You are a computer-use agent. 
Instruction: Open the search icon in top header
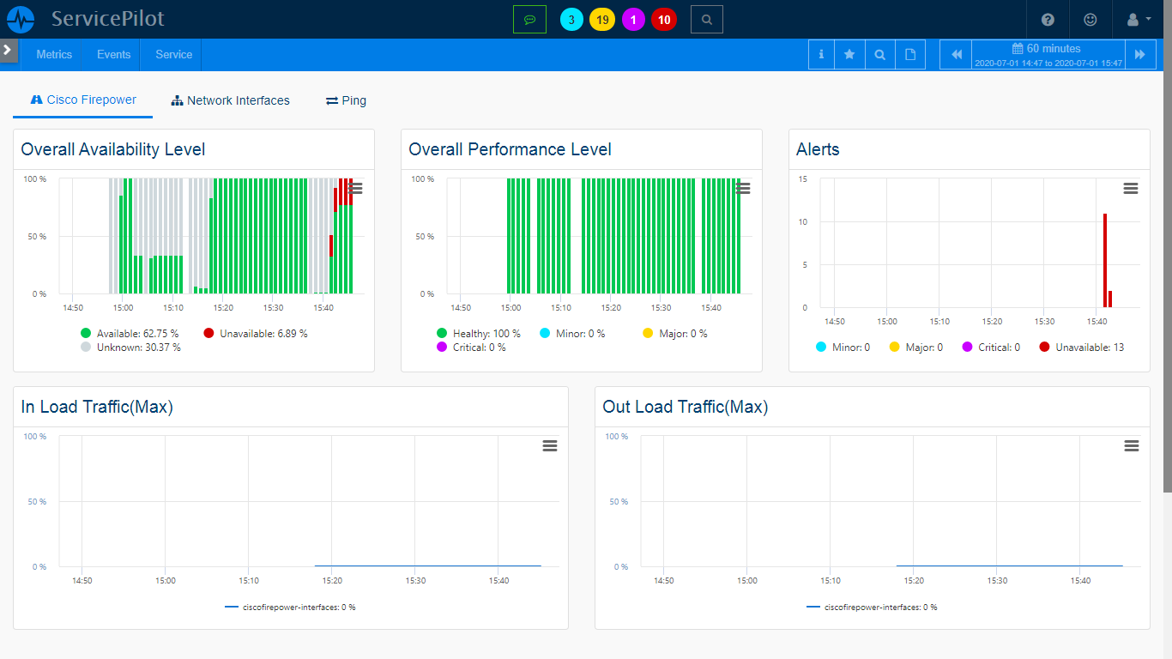pyautogui.click(x=706, y=19)
